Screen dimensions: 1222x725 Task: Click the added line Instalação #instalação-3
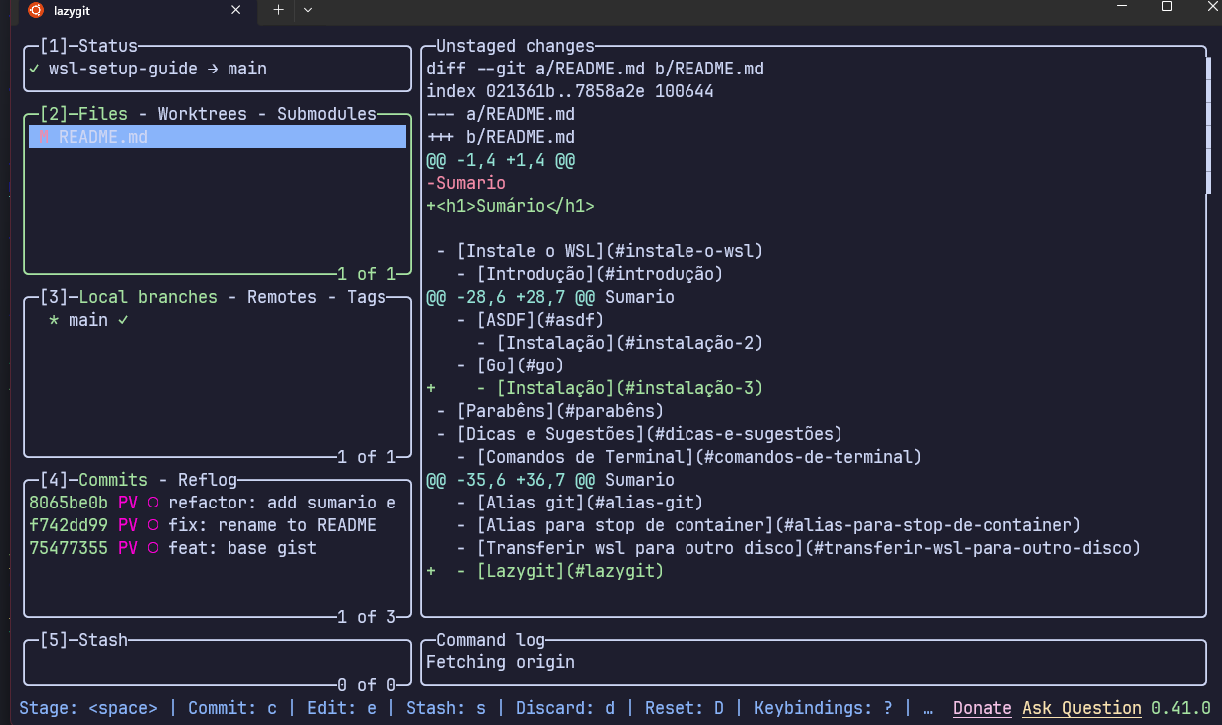[x=595, y=388]
